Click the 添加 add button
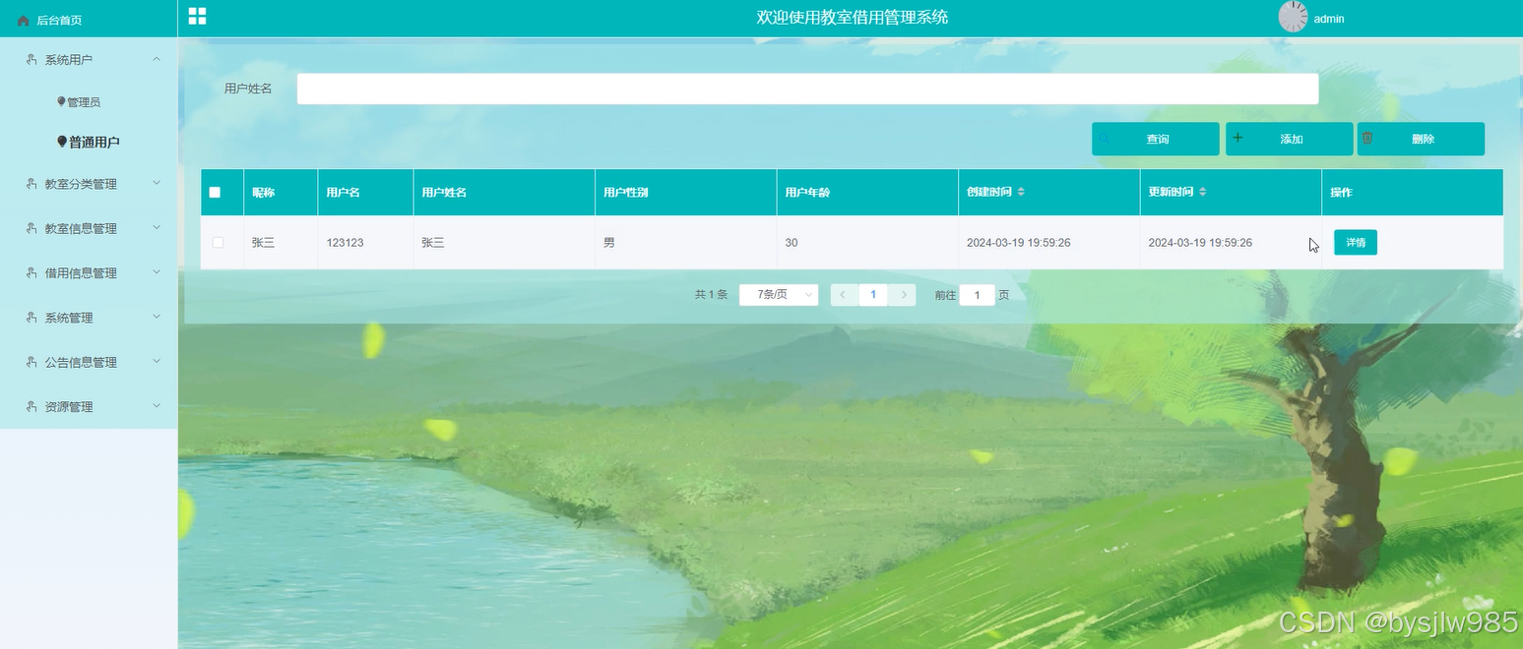The height and width of the screenshot is (649, 1523). (1290, 139)
